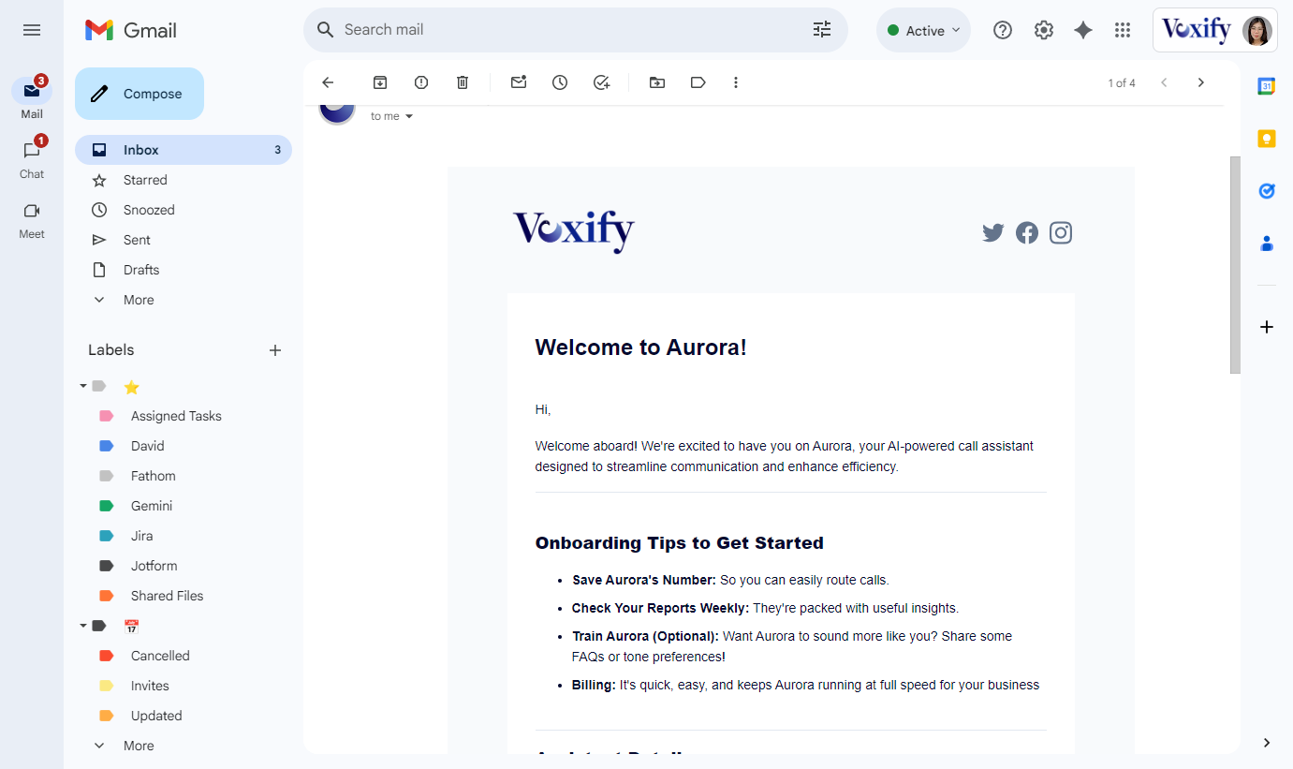
Task: Click the Twitter icon in the email
Action: 993,232
